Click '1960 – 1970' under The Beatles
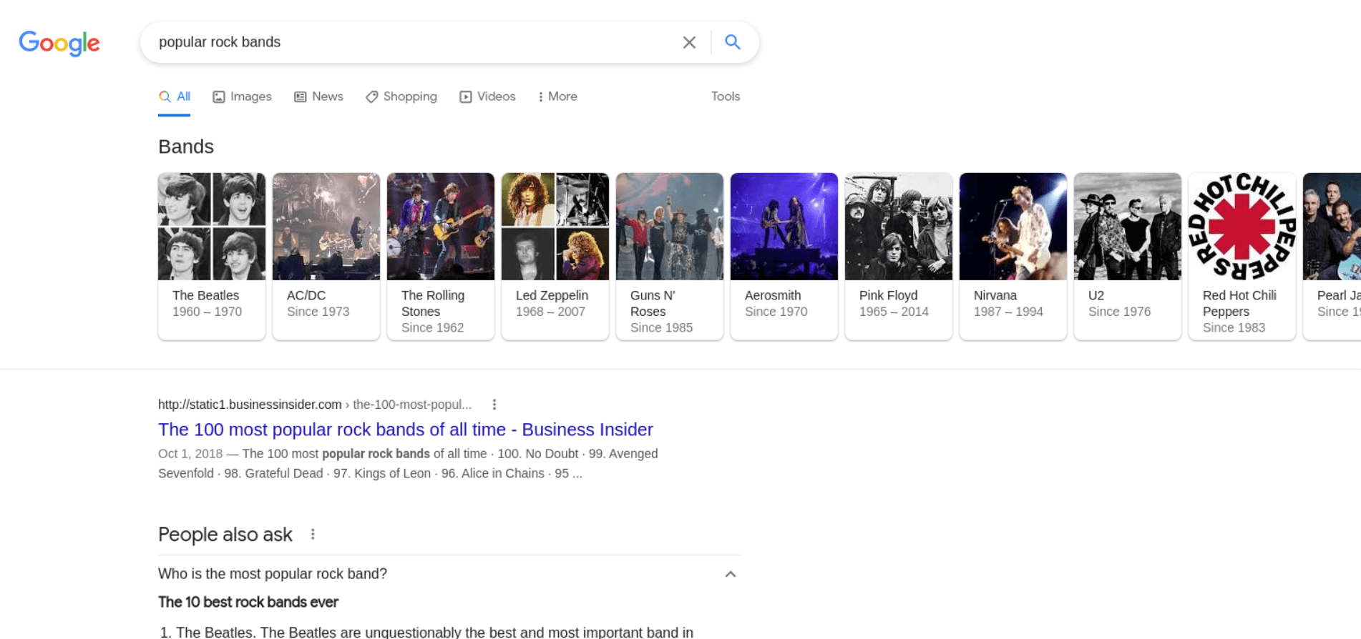Viewport: 1361px width, 639px height. pyautogui.click(x=207, y=312)
